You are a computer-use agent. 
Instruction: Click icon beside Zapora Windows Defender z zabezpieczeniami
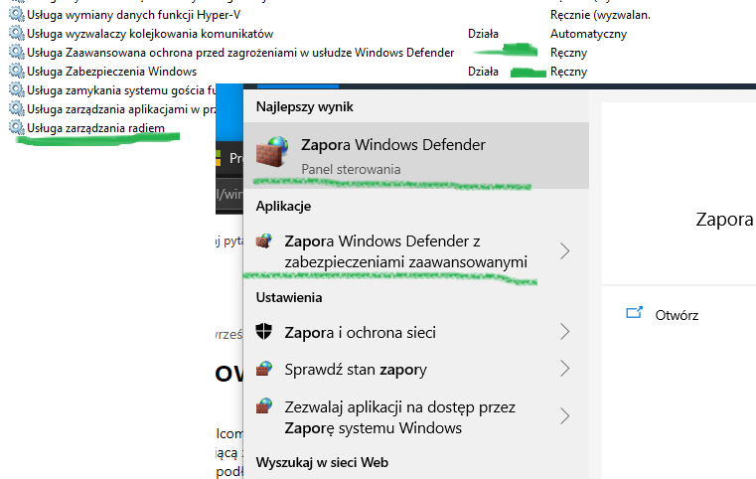point(263,240)
